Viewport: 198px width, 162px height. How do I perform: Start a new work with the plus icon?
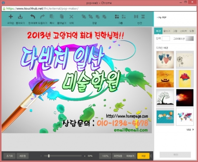pyautogui.click(x=11, y=17)
